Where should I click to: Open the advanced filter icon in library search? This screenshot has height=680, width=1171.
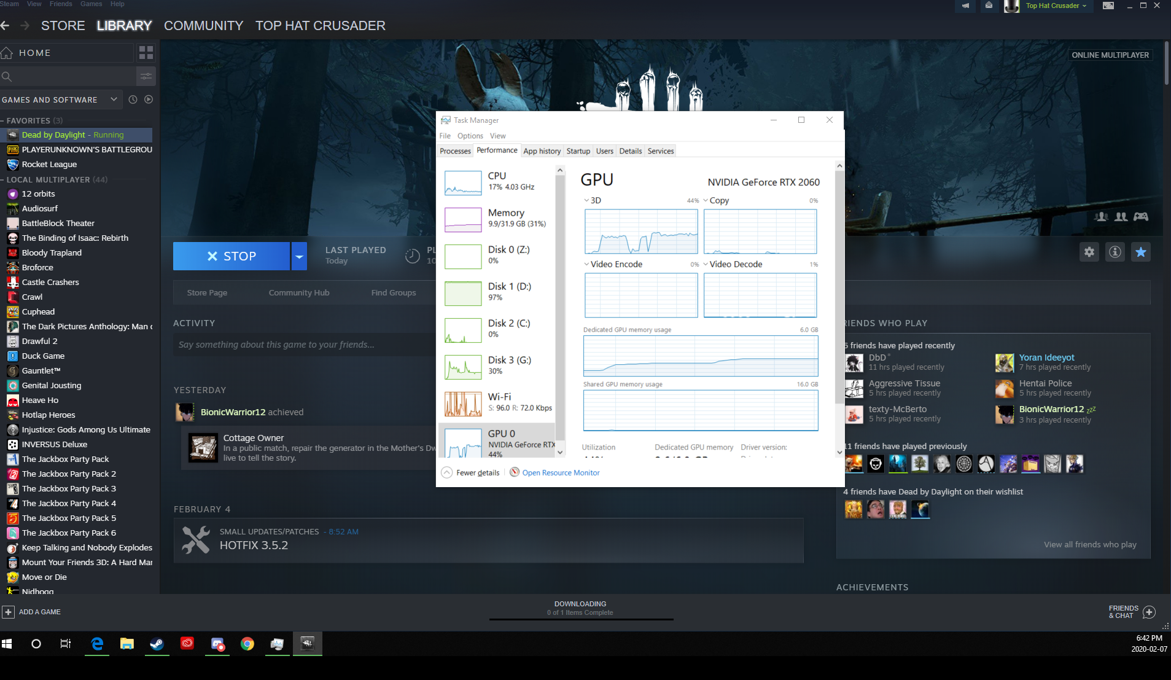pos(146,76)
